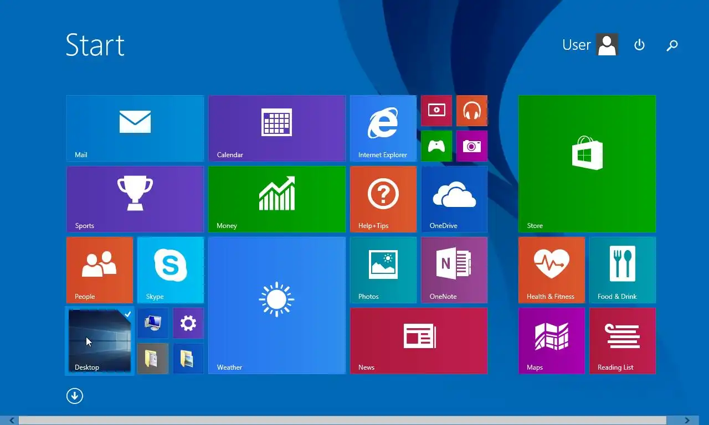Open the User account menu
The width and height of the screenshot is (709, 425).
click(590, 45)
